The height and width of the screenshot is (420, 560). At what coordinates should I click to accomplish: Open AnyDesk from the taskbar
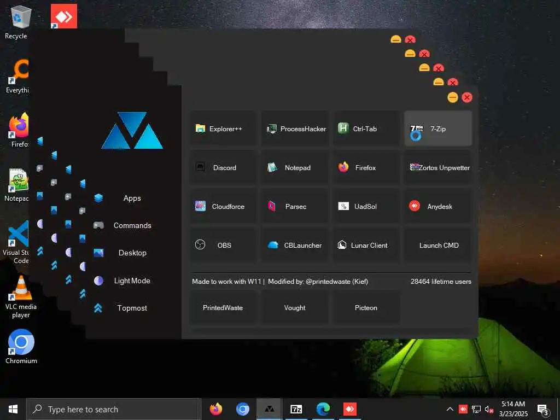(x=349, y=409)
